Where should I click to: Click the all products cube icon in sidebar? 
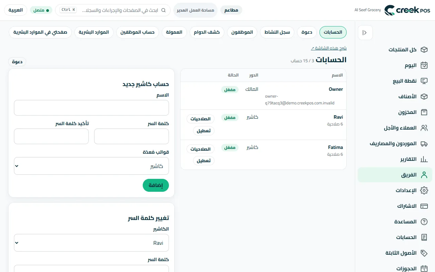click(x=424, y=50)
